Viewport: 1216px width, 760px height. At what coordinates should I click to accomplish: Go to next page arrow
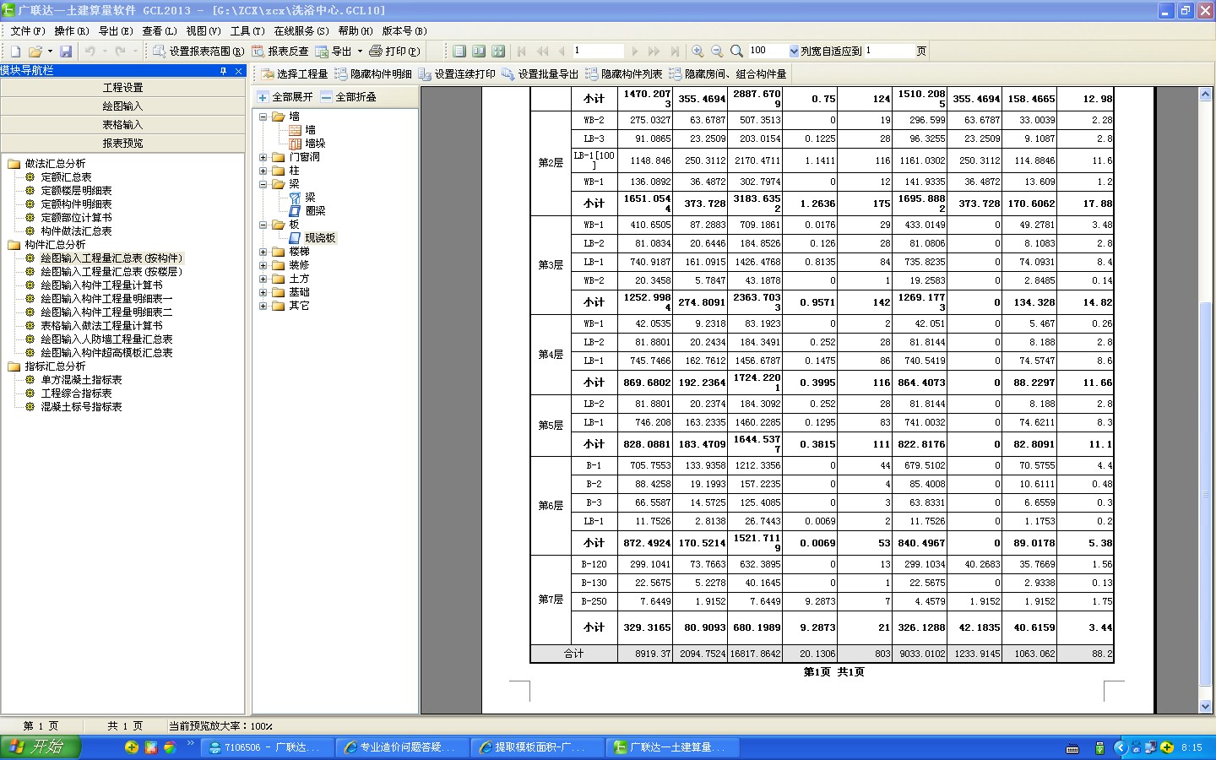point(635,52)
